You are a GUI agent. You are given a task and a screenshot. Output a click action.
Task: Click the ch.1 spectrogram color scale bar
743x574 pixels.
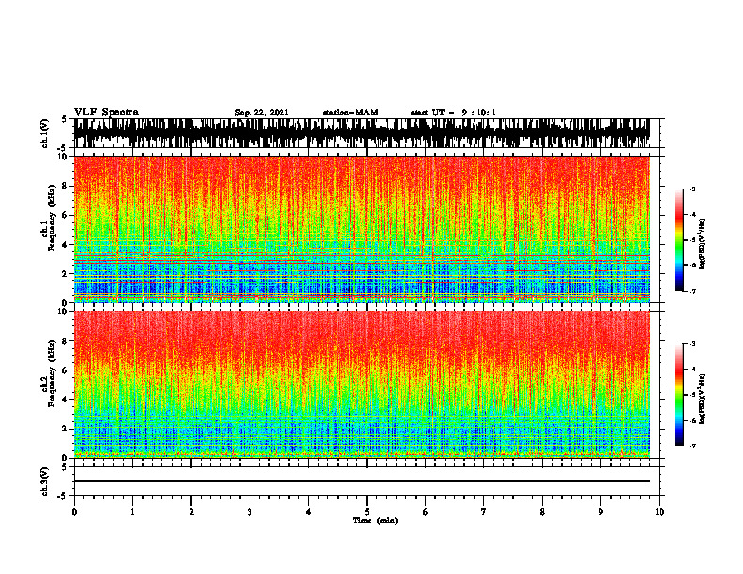[679, 240]
